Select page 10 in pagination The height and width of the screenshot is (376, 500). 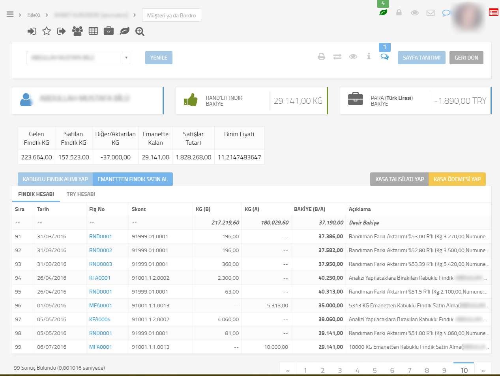(464, 370)
